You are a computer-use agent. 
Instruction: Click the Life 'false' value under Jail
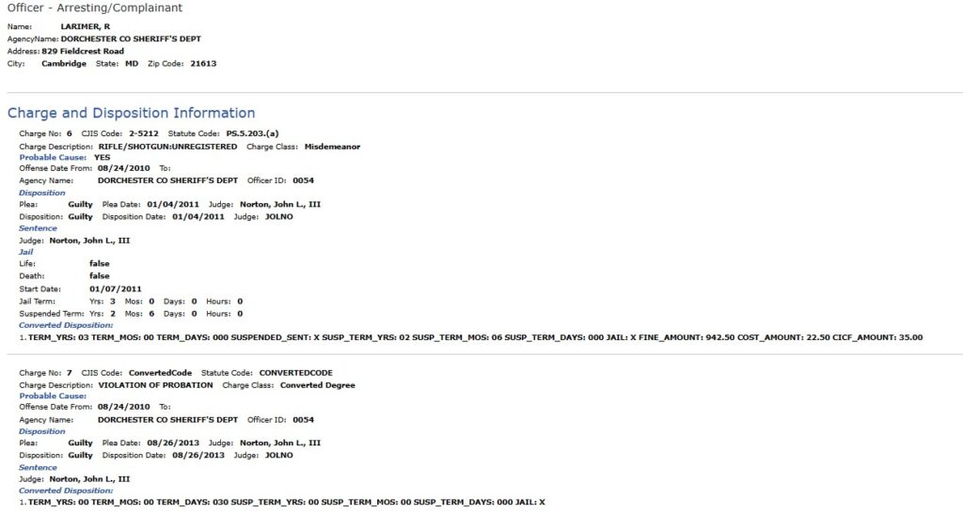point(100,264)
